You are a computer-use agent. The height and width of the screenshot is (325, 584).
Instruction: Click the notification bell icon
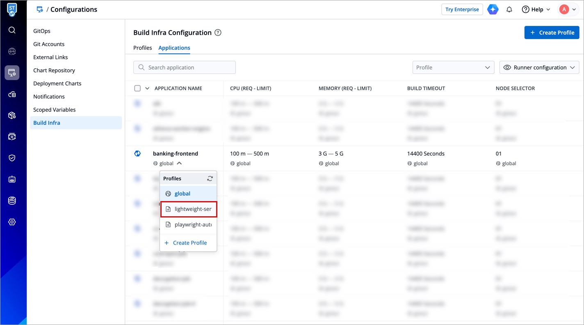coord(509,9)
